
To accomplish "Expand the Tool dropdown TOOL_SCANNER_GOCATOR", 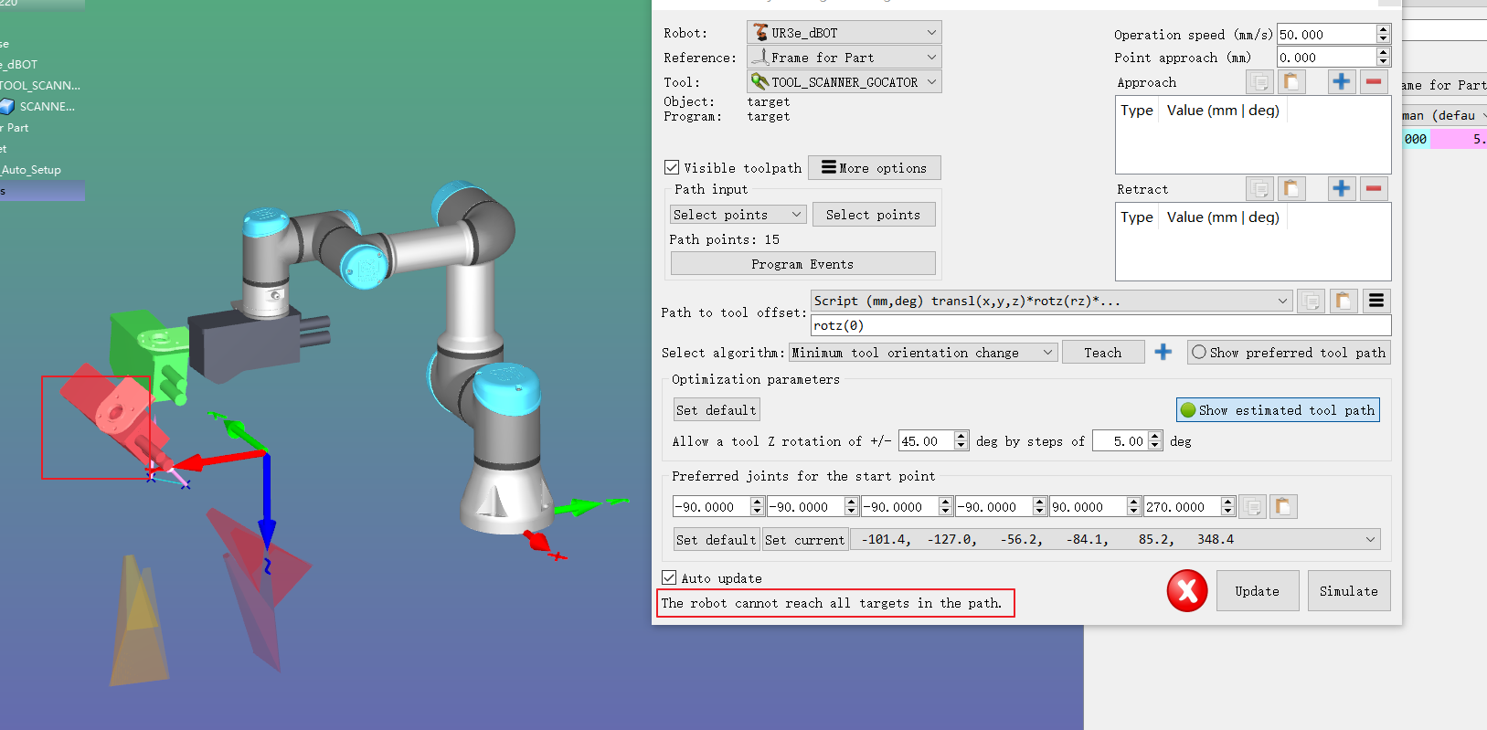I will [844, 82].
